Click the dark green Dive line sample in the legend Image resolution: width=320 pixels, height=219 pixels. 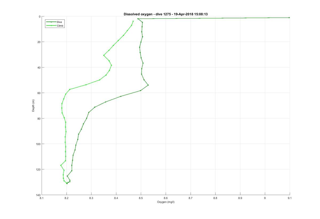[x=51, y=22]
